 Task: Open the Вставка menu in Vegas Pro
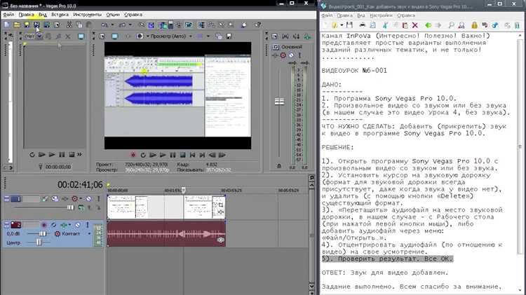[x=60, y=15]
